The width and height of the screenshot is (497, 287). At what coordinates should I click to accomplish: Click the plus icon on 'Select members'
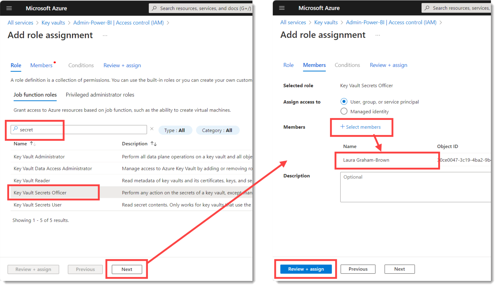pyautogui.click(x=343, y=127)
